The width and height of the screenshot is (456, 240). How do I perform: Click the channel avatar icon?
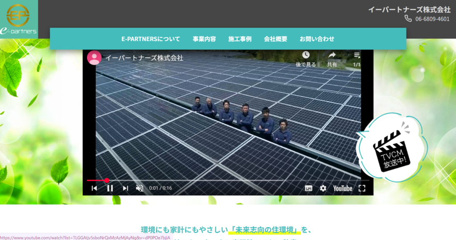pyautogui.click(x=94, y=58)
